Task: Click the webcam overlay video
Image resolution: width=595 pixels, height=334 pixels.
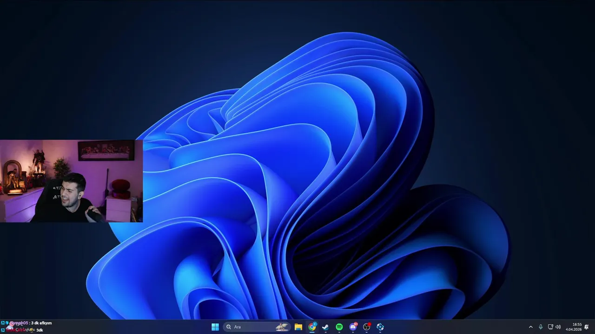Action: (x=71, y=181)
